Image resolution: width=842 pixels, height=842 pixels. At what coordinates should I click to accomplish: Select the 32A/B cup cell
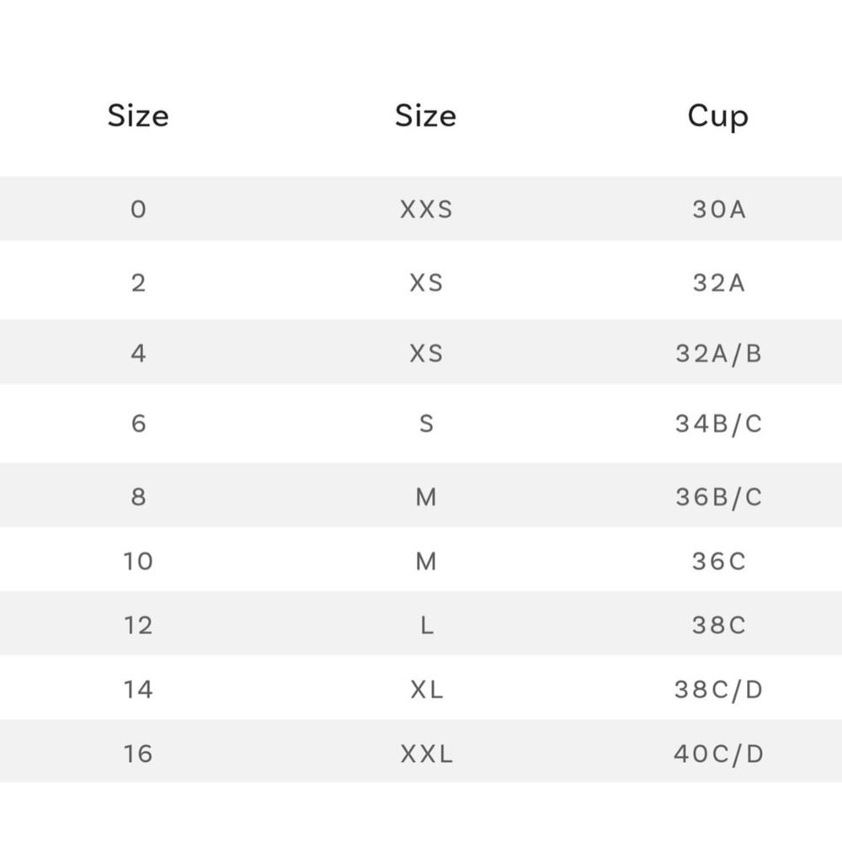pyautogui.click(x=718, y=354)
